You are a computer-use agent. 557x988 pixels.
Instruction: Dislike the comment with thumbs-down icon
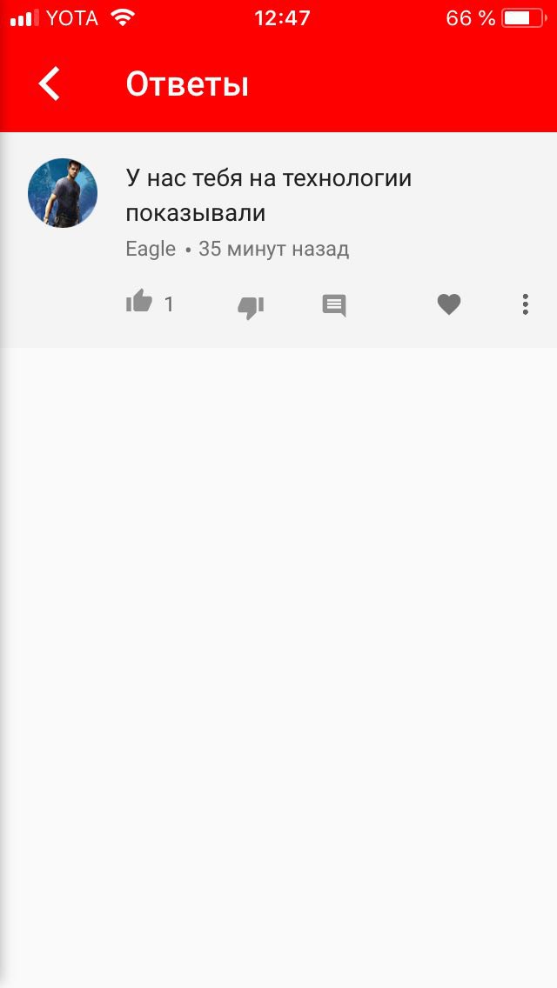(x=251, y=307)
